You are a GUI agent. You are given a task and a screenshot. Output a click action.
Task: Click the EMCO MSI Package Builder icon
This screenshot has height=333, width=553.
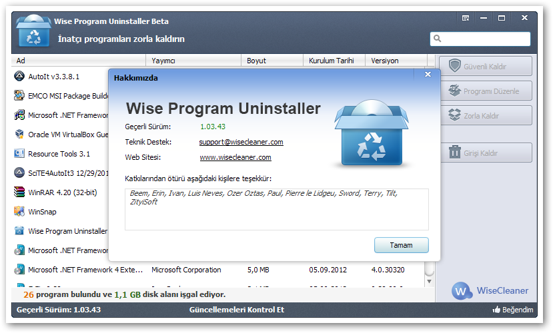(19, 96)
